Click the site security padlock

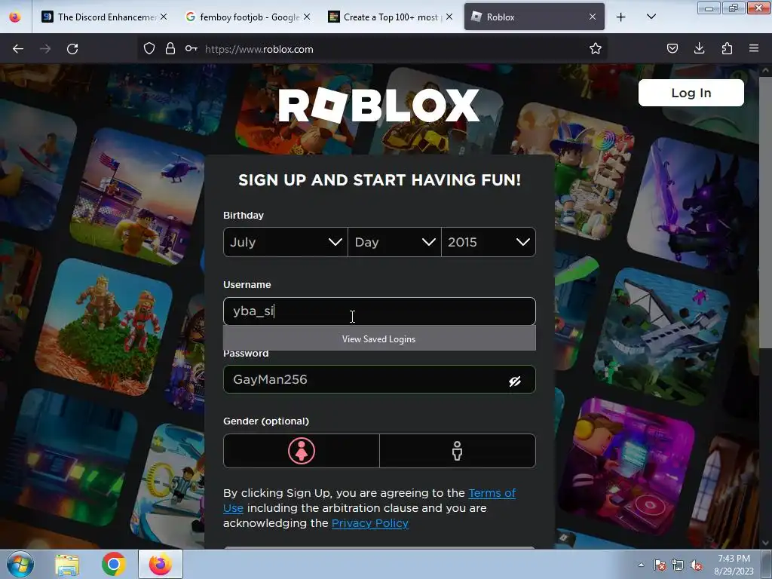(170, 48)
